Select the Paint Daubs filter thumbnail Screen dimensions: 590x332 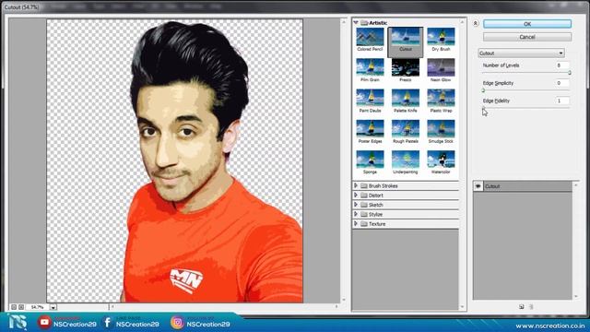coord(370,101)
